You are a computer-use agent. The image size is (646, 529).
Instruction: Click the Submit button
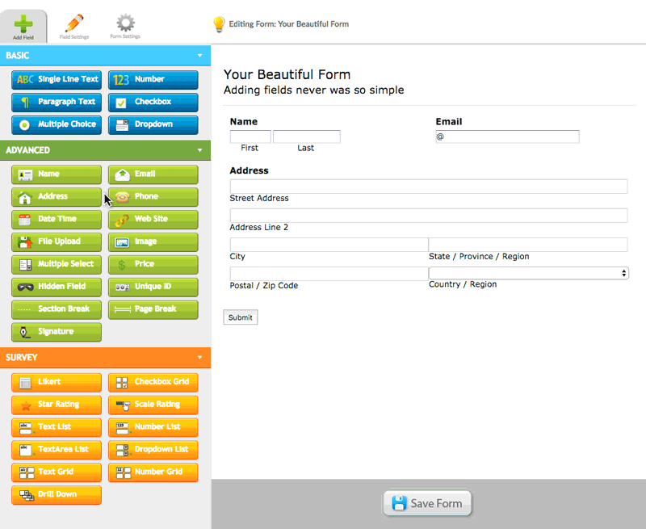pyautogui.click(x=240, y=317)
